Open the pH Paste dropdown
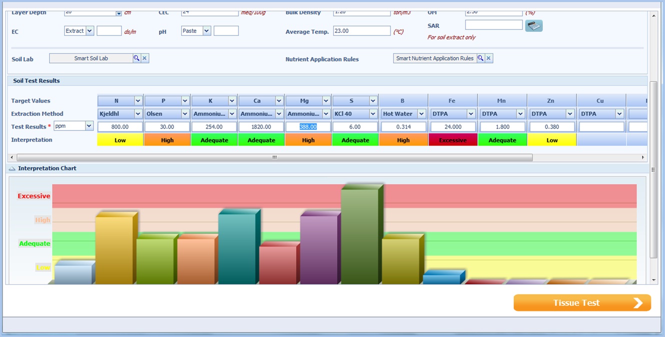 207,31
